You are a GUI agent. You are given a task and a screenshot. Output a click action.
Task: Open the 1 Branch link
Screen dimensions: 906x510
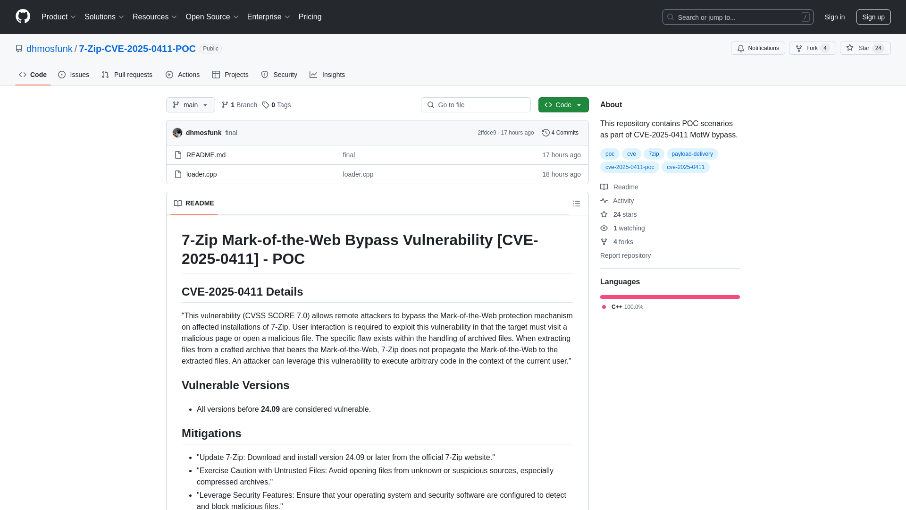(x=239, y=105)
